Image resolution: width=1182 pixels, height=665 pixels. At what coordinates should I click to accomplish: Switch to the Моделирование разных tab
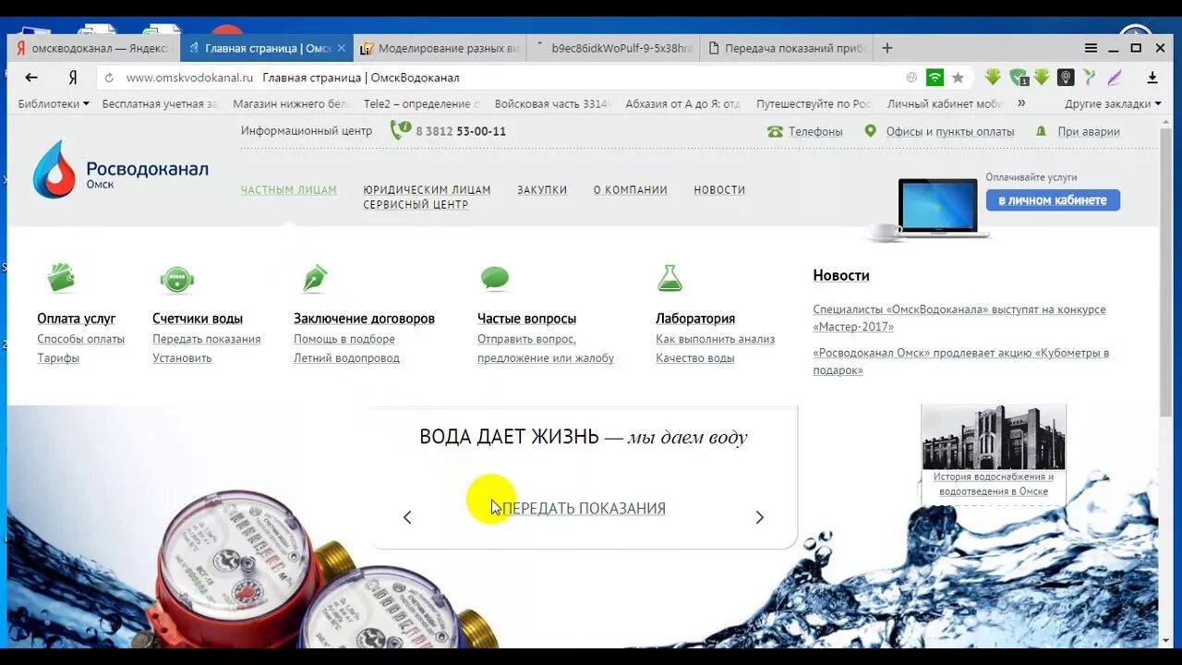click(x=440, y=48)
